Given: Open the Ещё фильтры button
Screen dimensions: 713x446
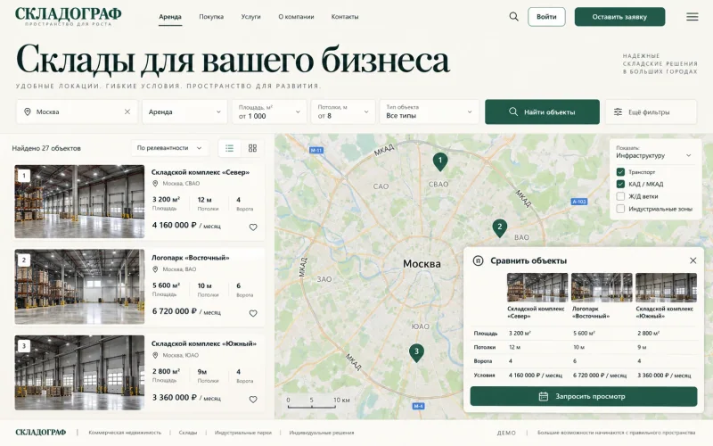Looking at the screenshot, I should (652, 112).
